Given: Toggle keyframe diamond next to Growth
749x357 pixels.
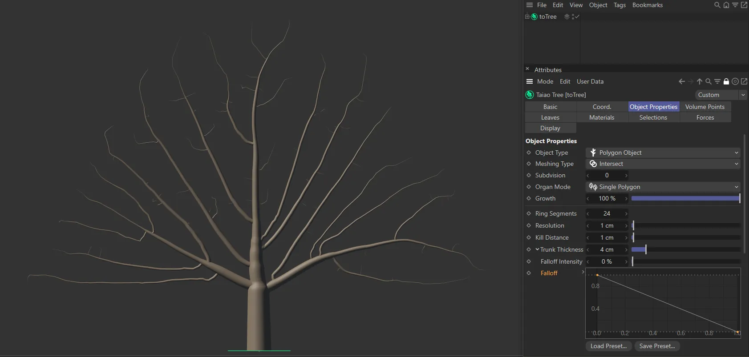Looking at the screenshot, I should tap(529, 198).
